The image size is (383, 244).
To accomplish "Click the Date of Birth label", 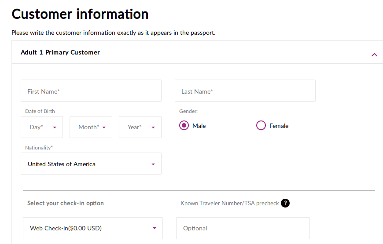I will click(40, 111).
